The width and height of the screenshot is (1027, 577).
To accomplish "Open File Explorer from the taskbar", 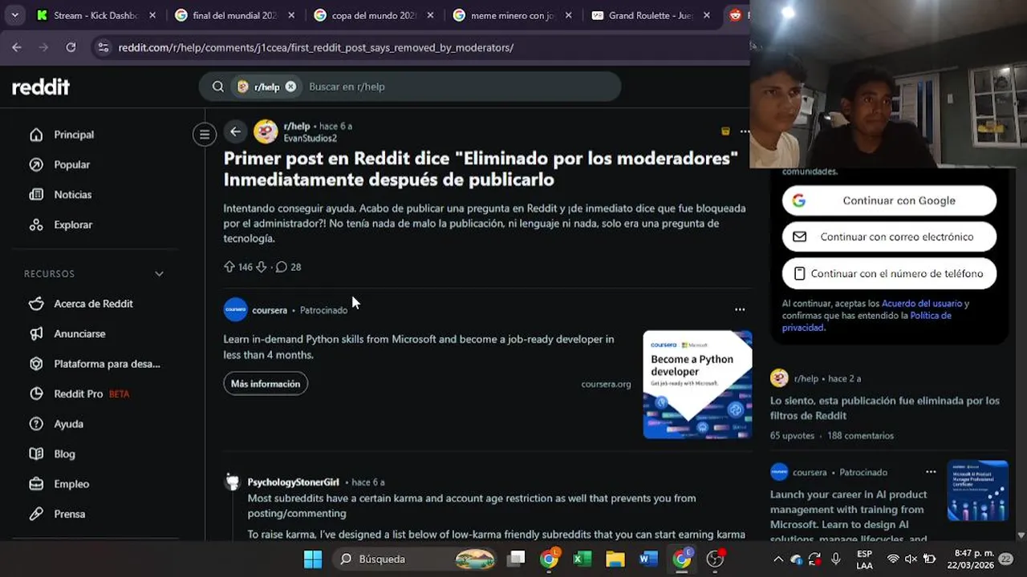I will (615, 559).
